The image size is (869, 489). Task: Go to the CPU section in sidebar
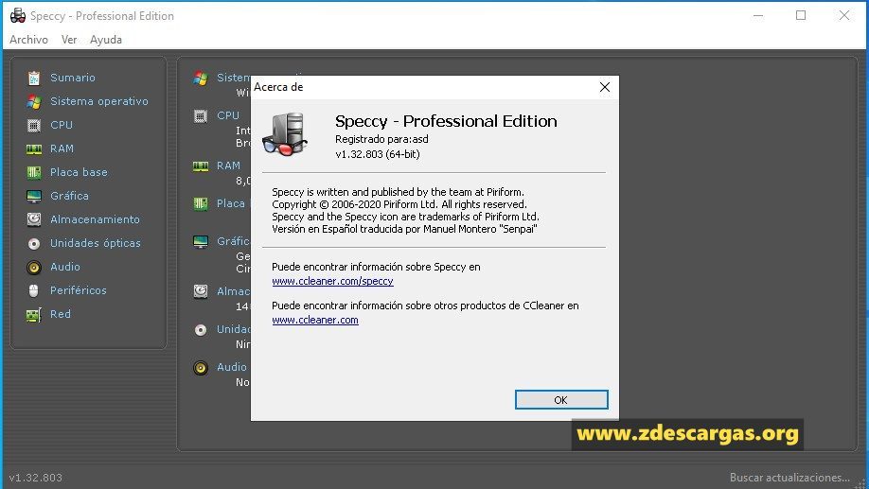(62, 125)
